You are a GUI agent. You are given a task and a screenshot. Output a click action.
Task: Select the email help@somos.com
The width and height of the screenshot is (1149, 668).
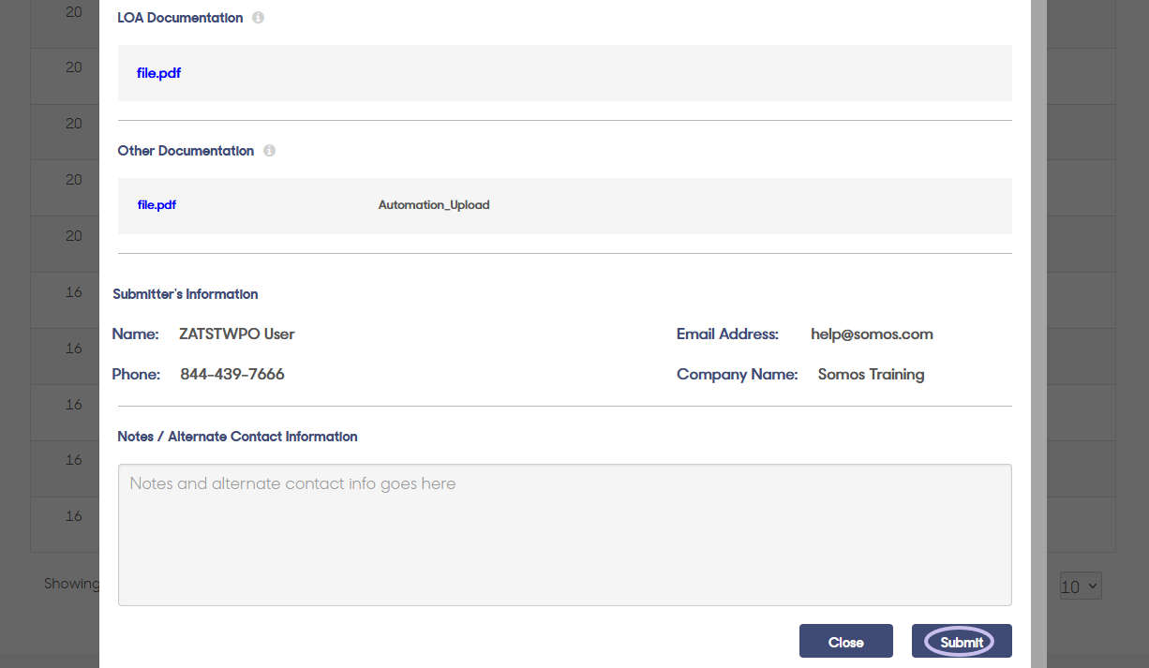point(872,334)
